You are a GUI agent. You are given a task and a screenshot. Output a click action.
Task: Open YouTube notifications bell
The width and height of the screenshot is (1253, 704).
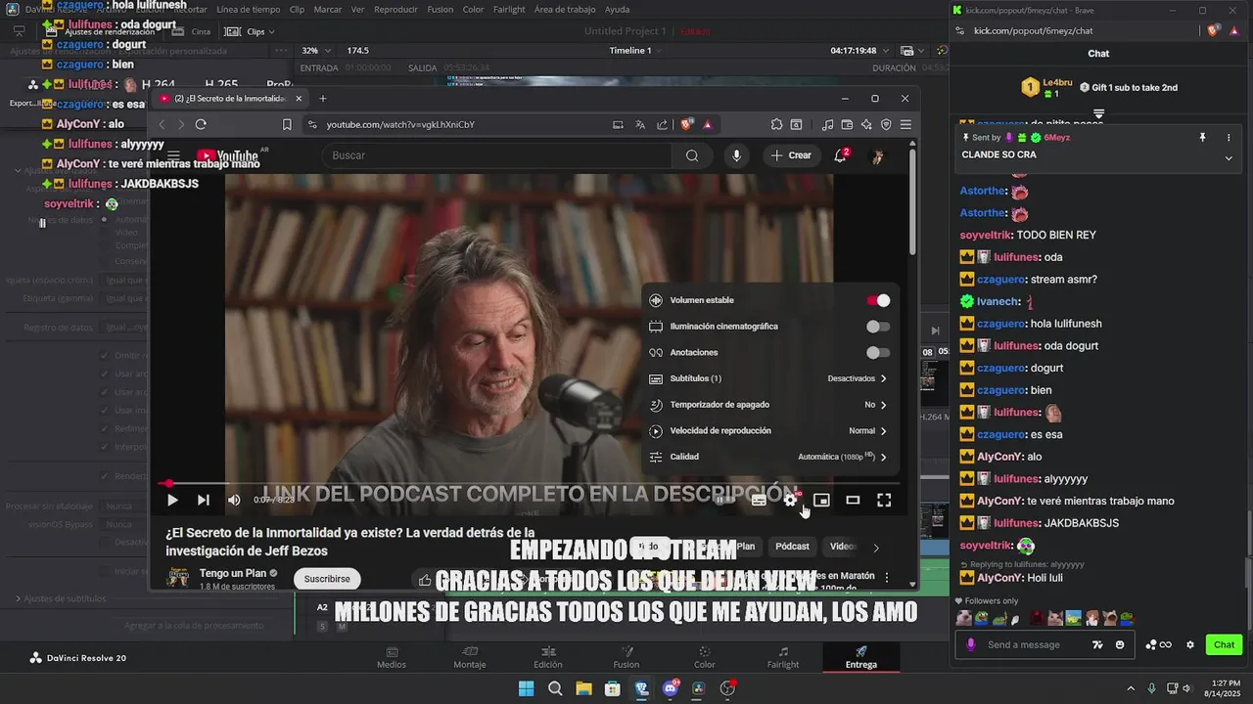[x=840, y=155]
